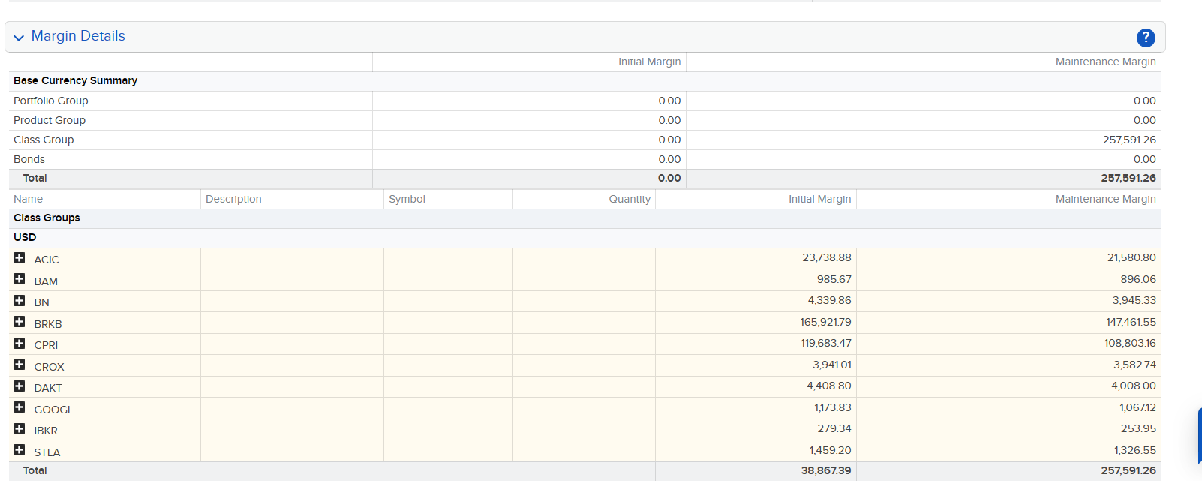
Task: Select the STLA symbol name
Action: (x=47, y=452)
